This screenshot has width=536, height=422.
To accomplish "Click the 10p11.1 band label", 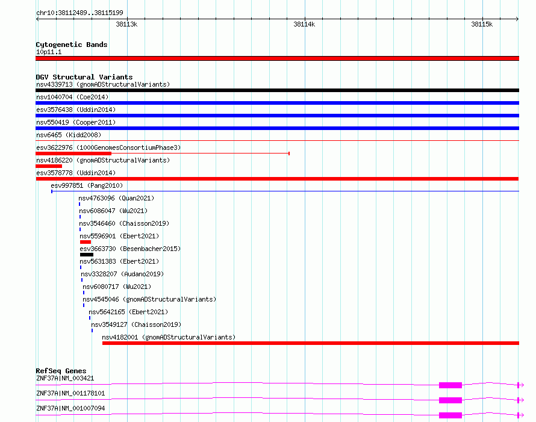I will (x=49, y=52).
